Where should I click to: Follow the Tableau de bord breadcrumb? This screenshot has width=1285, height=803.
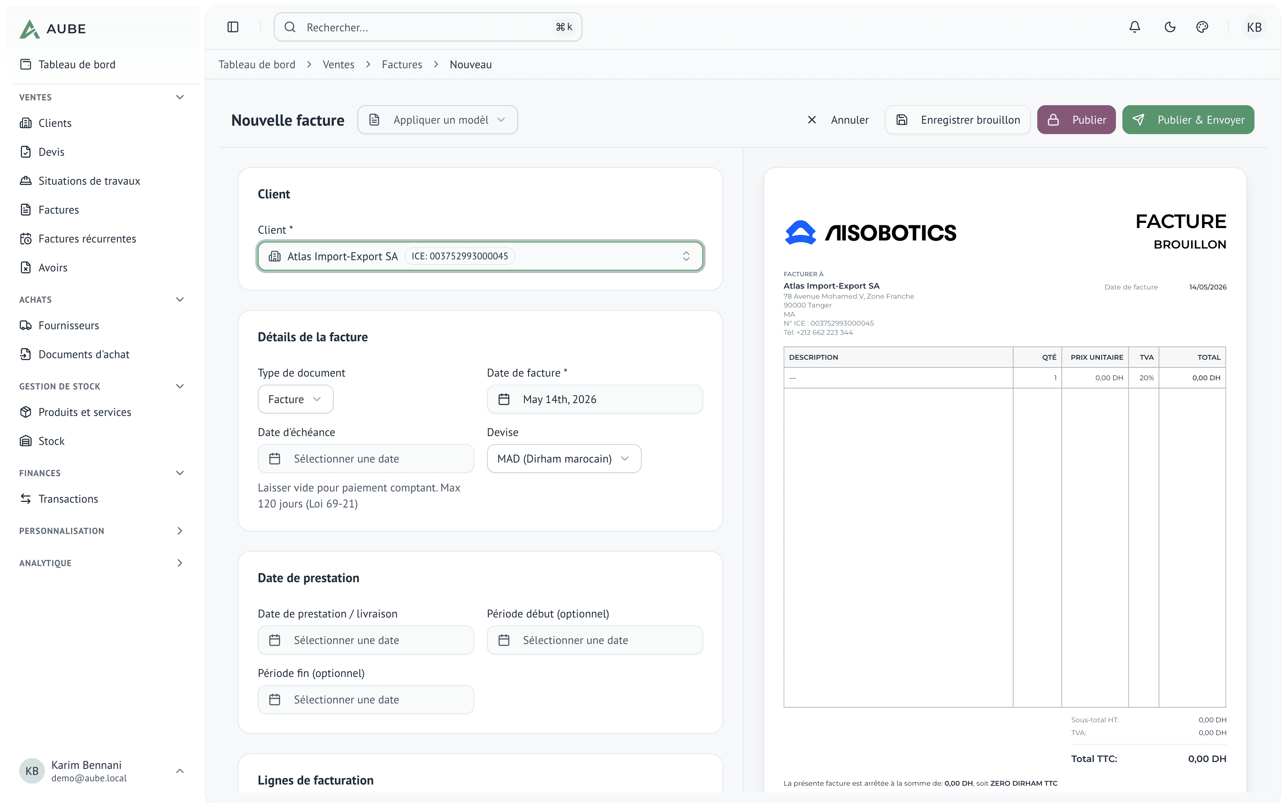point(257,64)
